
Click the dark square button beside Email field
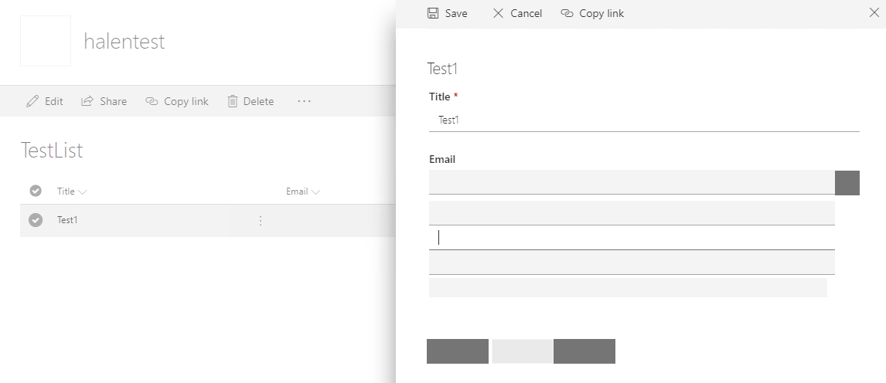(x=847, y=183)
